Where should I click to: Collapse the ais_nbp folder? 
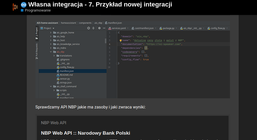point(51,52)
